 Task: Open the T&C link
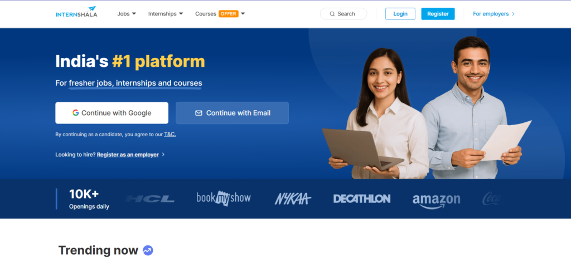click(170, 135)
